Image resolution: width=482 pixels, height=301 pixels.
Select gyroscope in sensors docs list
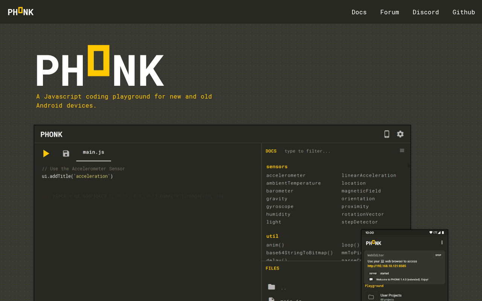[x=280, y=207]
